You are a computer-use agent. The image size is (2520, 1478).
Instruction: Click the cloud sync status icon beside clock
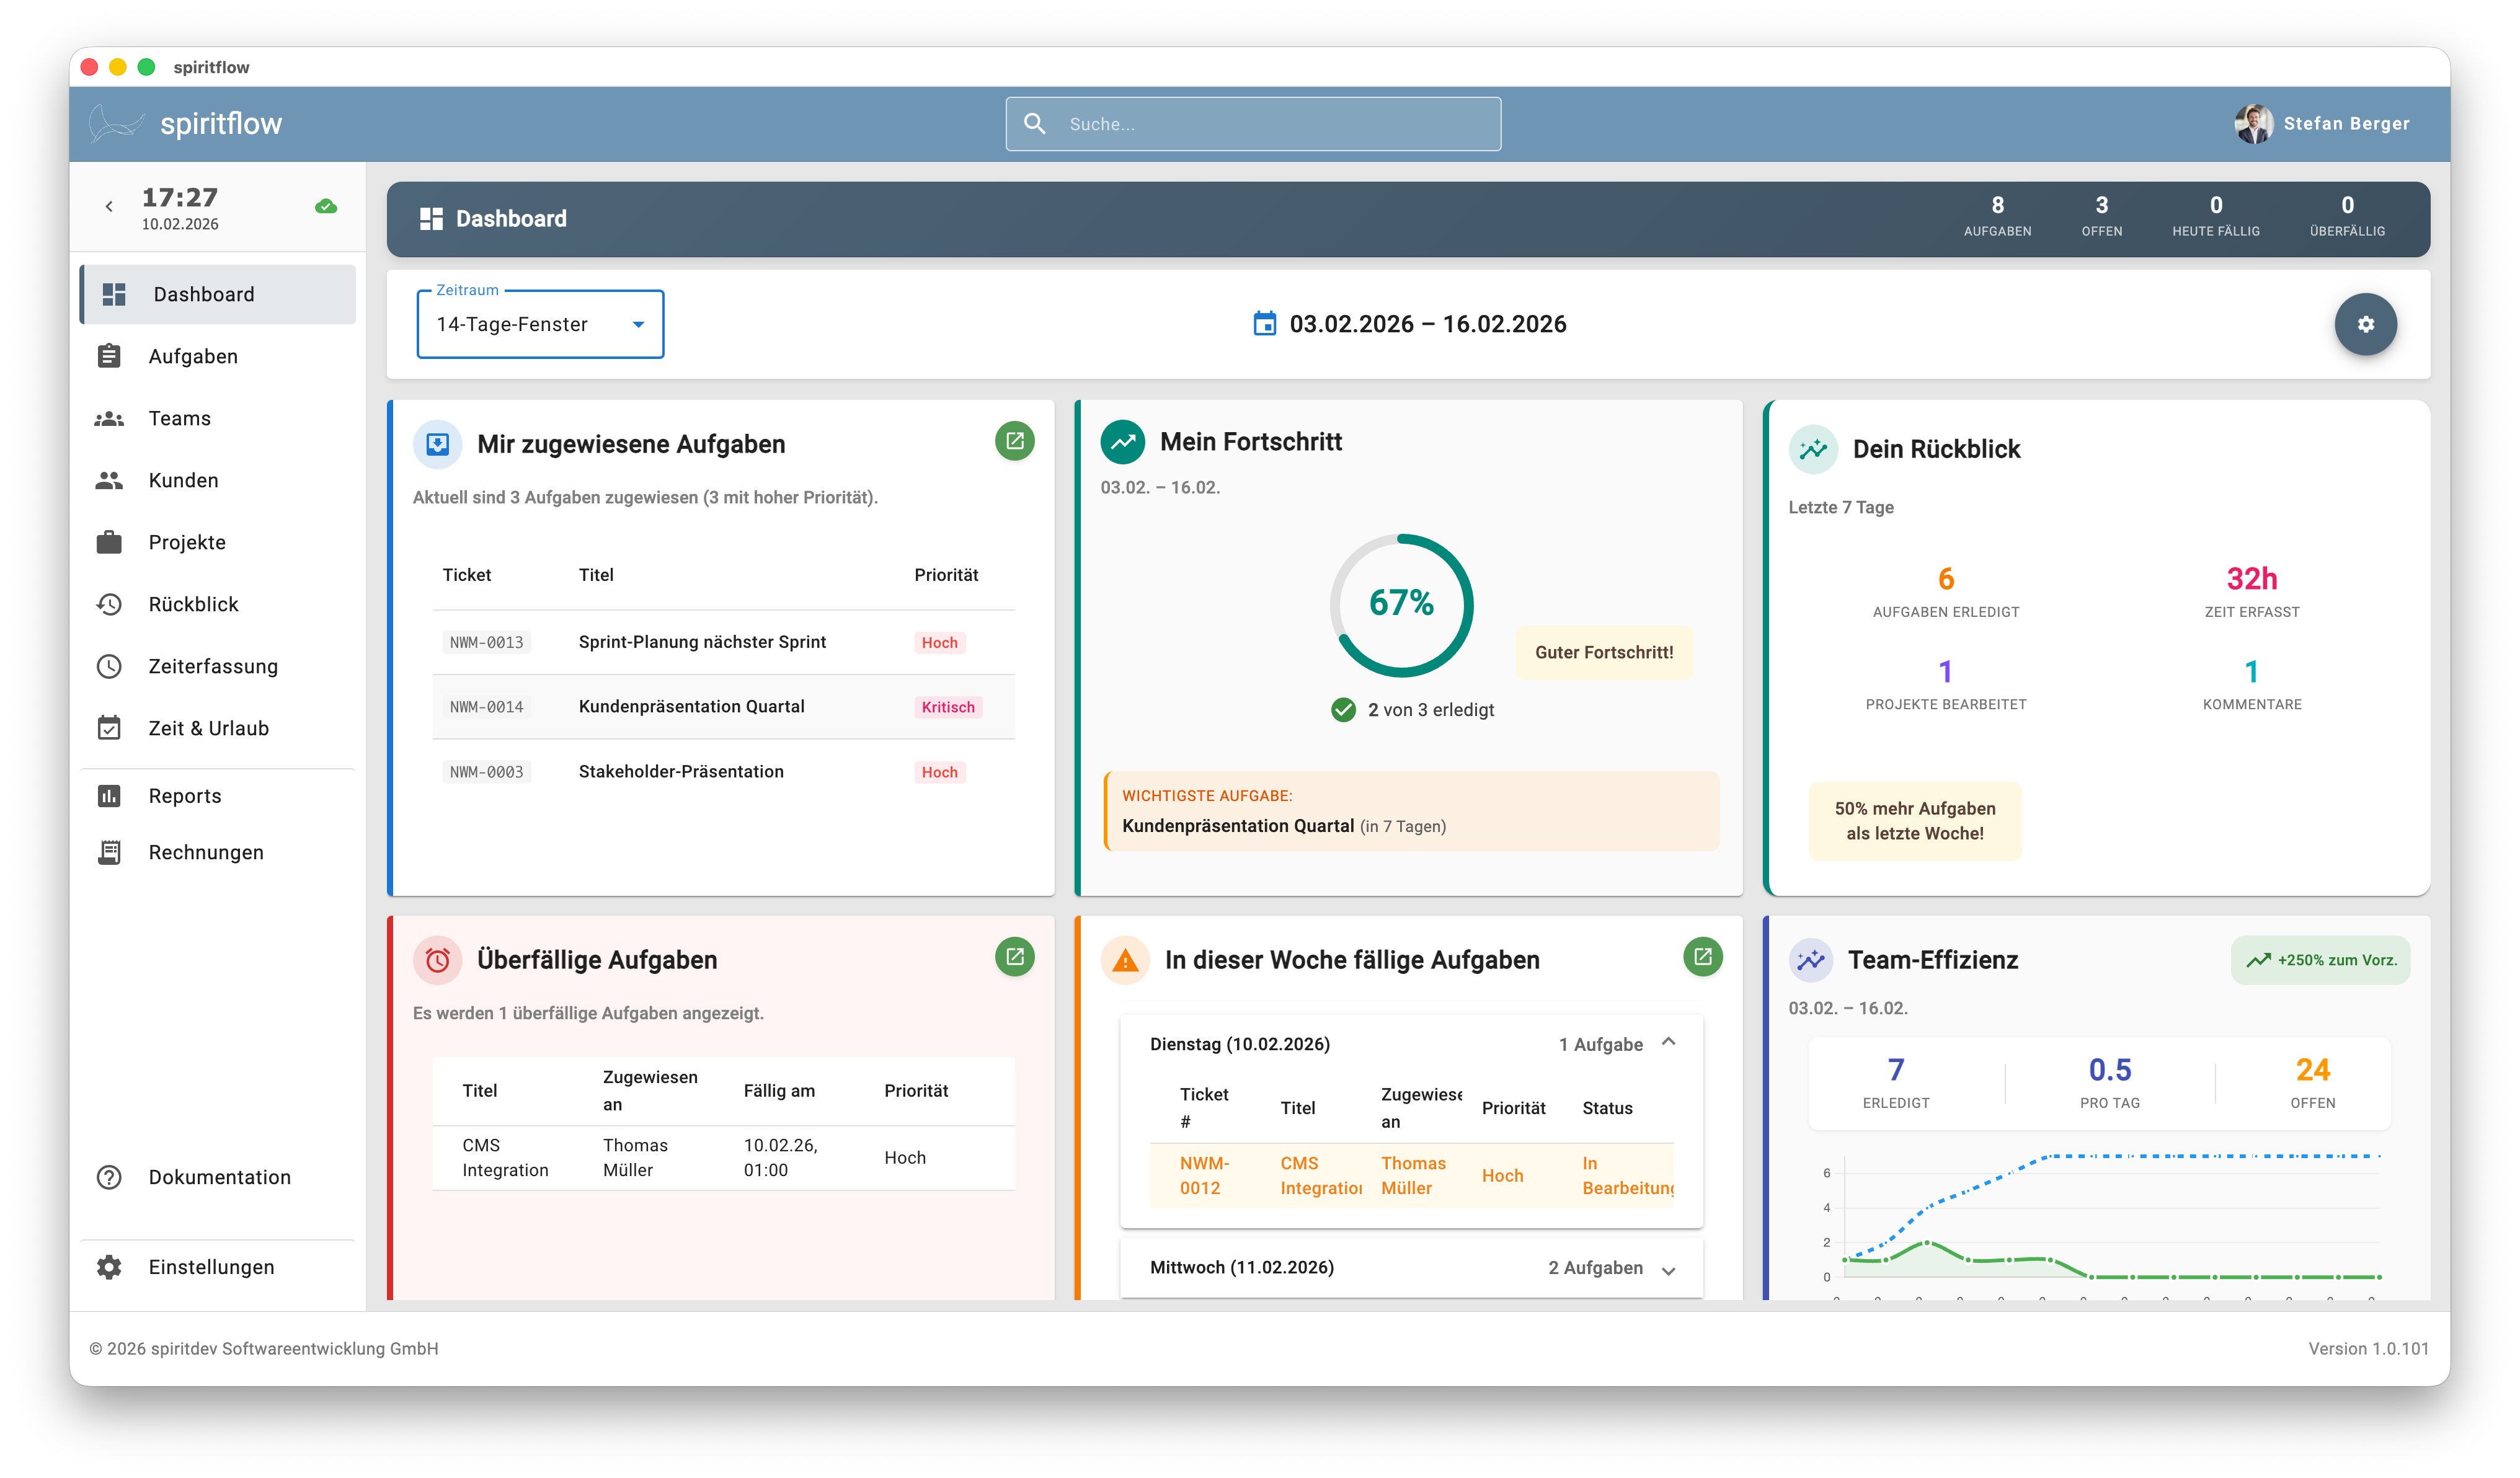(x=326, y=206)
